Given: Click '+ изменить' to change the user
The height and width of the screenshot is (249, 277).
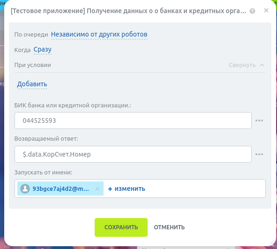Looking at the screenshot, I should (127, 189).
